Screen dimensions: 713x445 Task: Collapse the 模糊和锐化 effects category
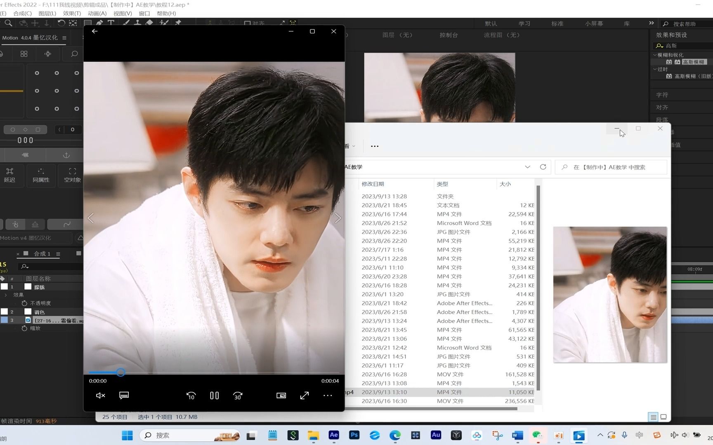coord(655,55)
